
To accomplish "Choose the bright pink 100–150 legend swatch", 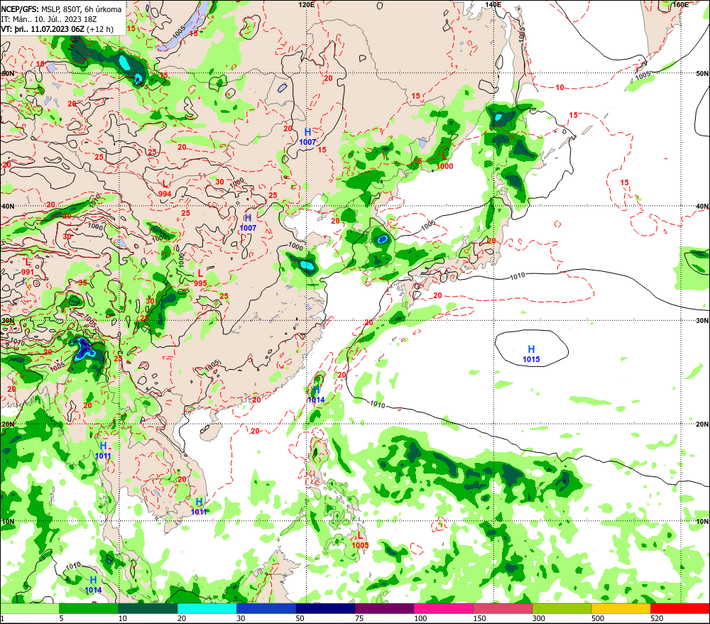I will pos(444,608).
